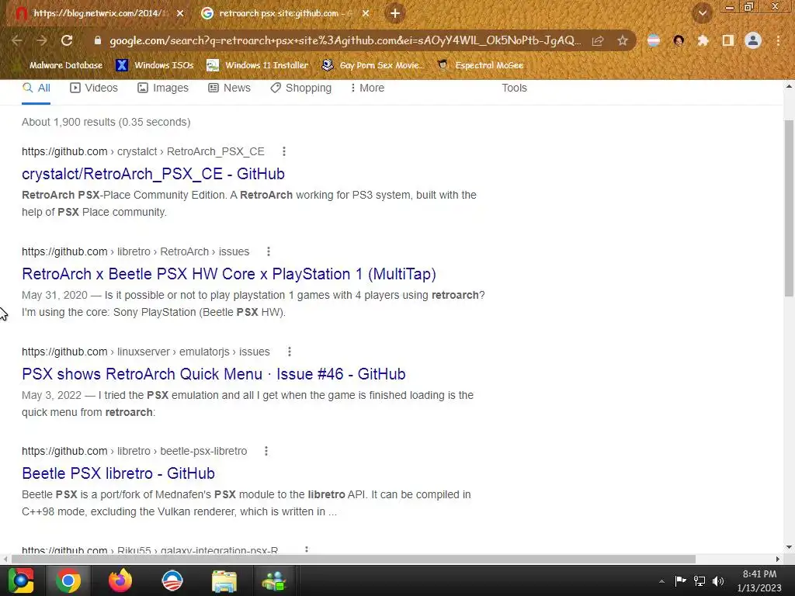Click the github.com crystalct breadcrumb URL
This screenshot has width=795, height=596.
[x=143, y=151]
